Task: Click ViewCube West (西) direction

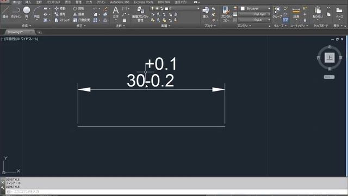Action: 319,58
